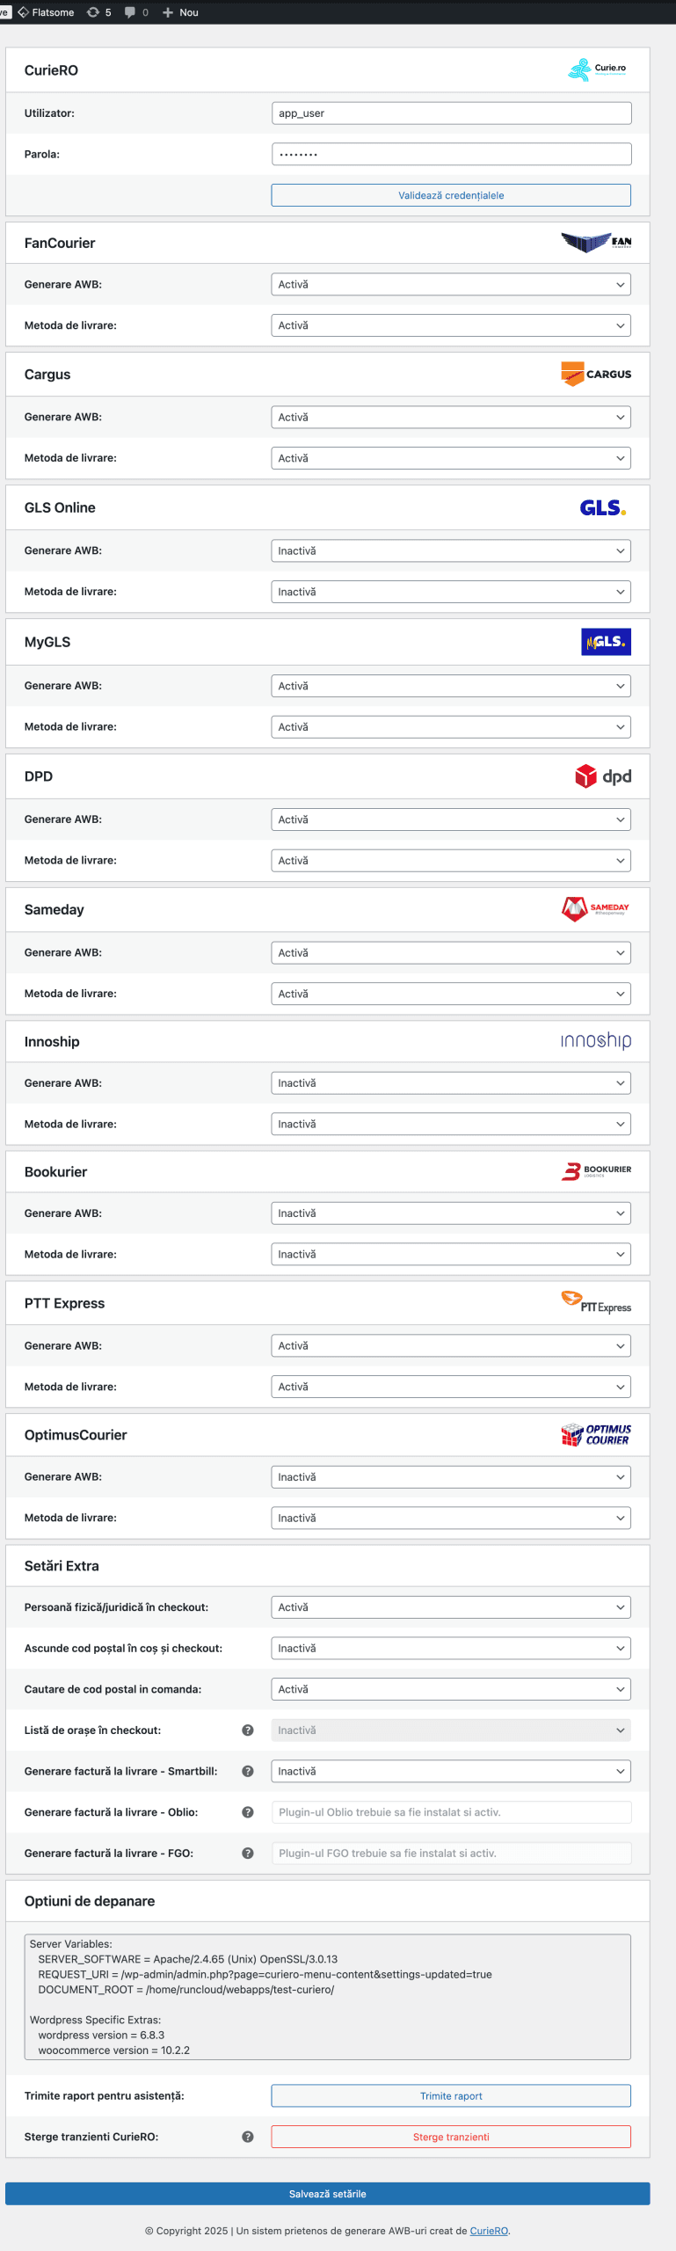Click the Cargus logo
Viewport: 676px width, 2251px height.
[596, 373]
